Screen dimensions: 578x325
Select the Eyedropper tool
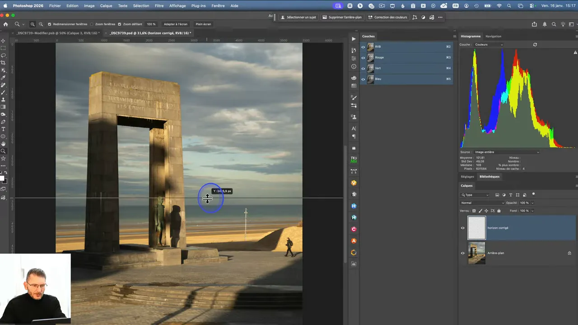pyautogui.click(x=3, y=78)
